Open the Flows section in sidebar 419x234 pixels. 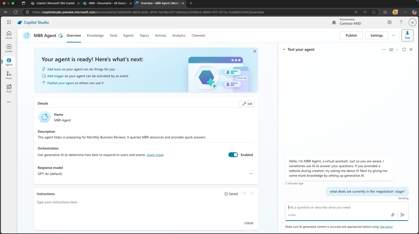(x=9, y=75)
